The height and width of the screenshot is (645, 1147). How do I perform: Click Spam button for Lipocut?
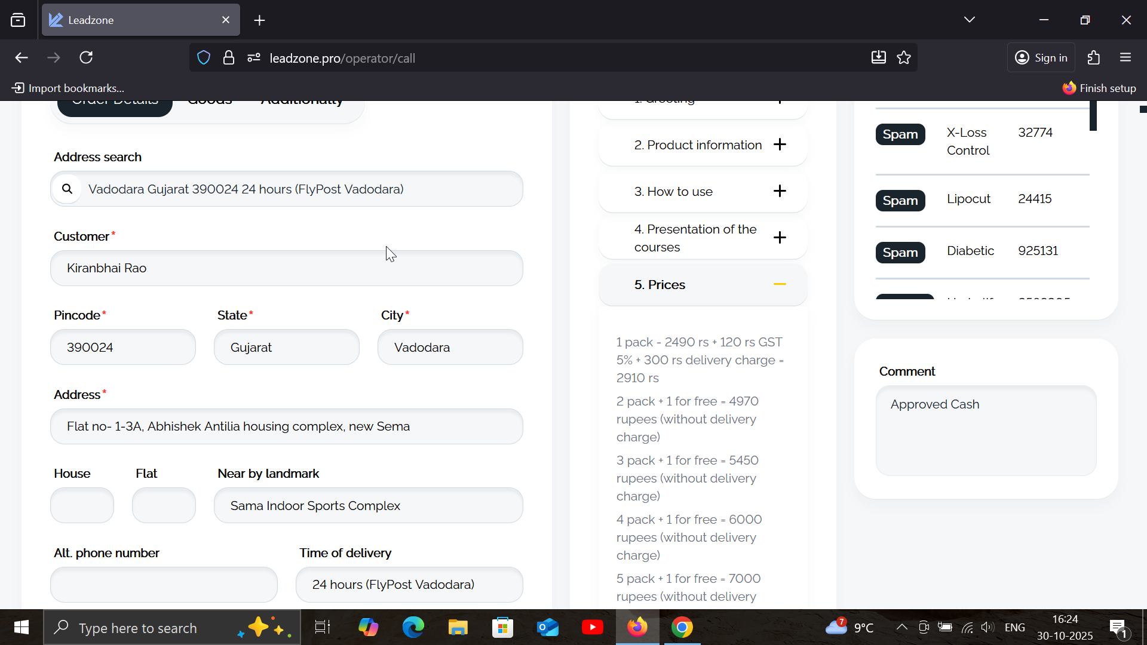[900, 201]
